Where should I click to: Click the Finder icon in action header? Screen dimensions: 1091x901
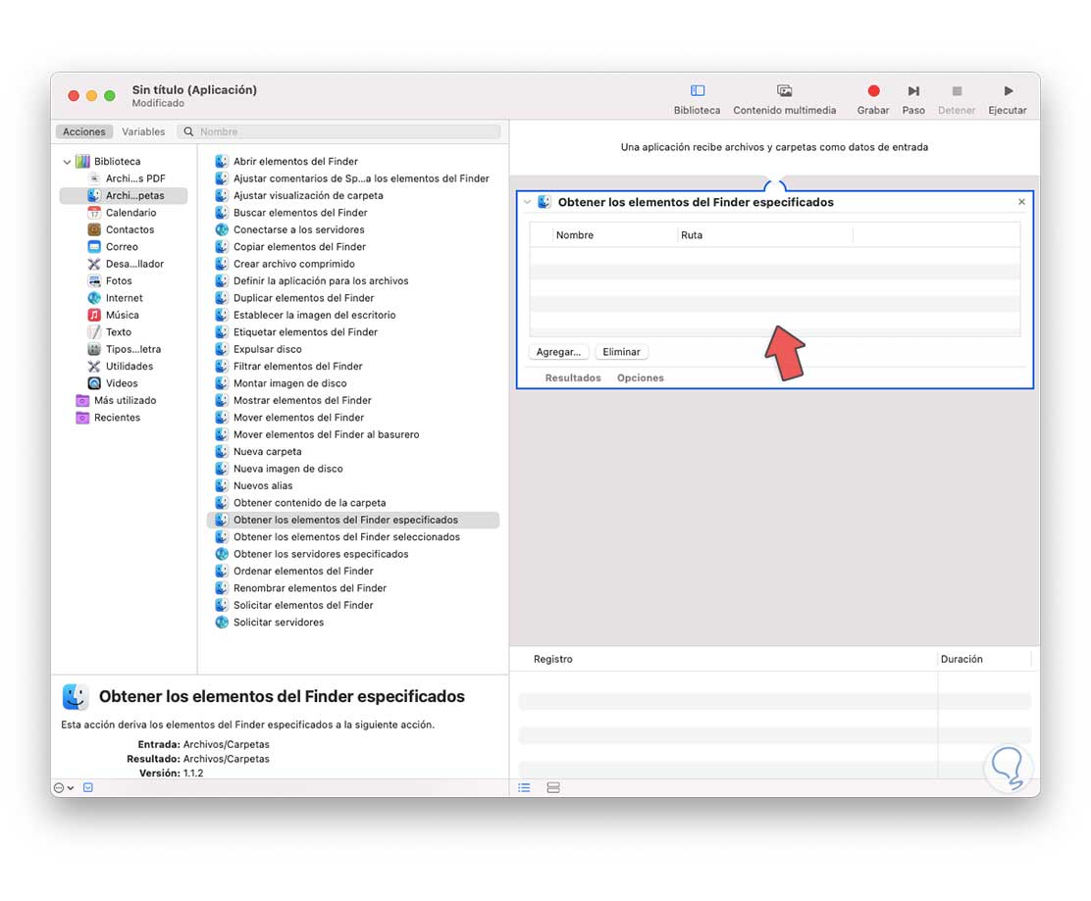pos(545,202)
